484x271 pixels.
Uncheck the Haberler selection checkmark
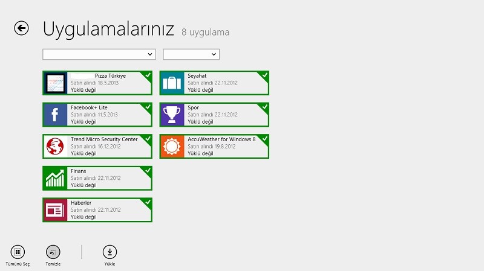(x=148, y=202)
